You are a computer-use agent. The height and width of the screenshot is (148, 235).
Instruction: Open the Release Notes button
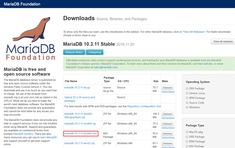pyautogui.click(x=74, y=52)
